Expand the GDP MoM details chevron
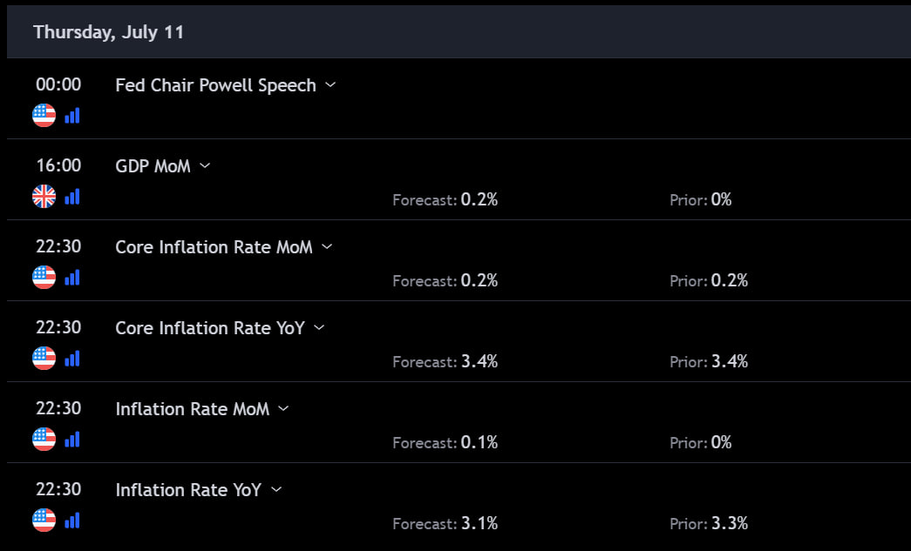The height and width of the screenshot is (551, 911). pos(205,165)
